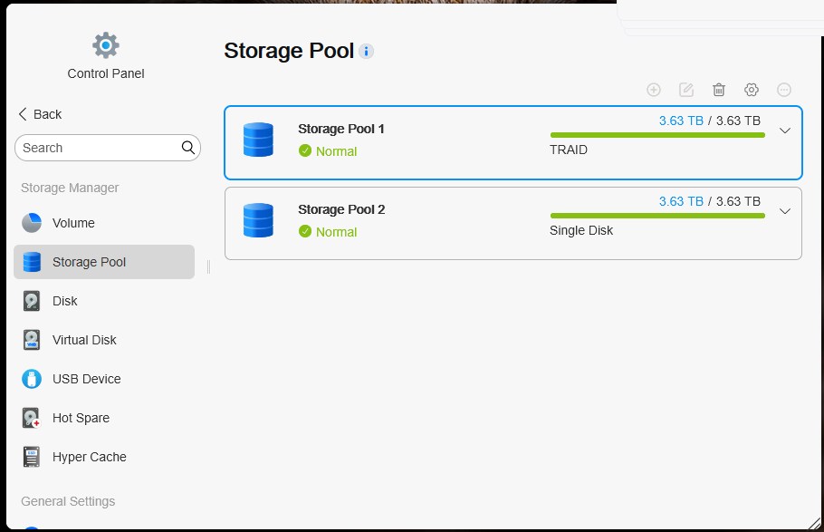Expand Storage Pool 1 details chevron
824x532 pixels.
(x=784, y=131)
